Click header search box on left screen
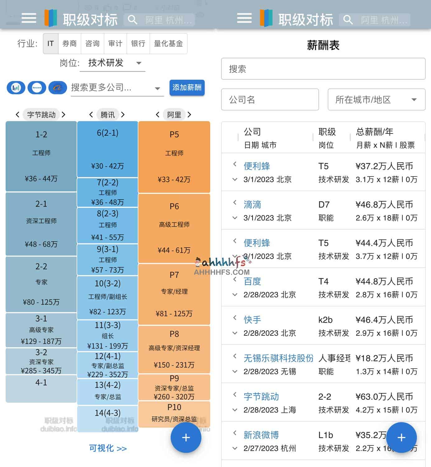Image resolution: width=431 pixels, height=467 pixels. pyautogui.click(x=160, y=20)
